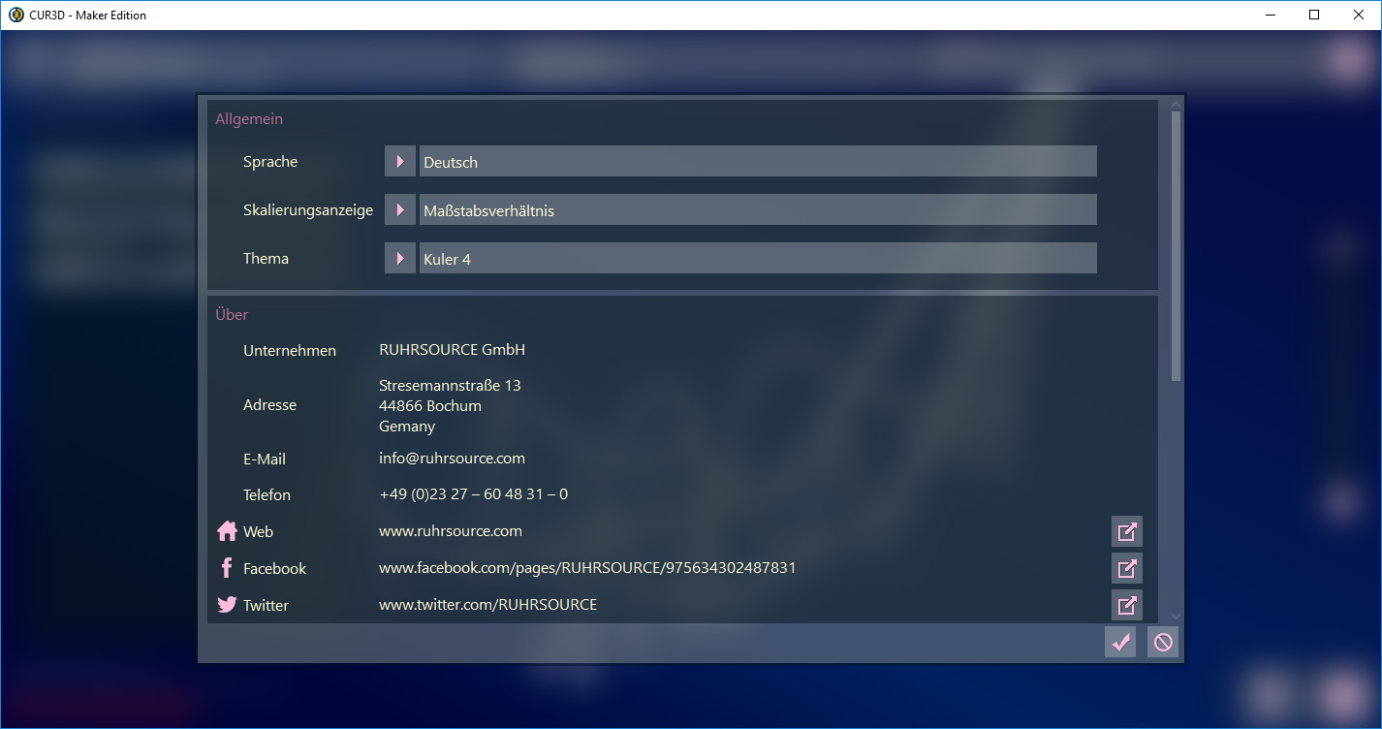1382x729 pixels.
Task: Expand the Thema theme selector arrow
Action: [x=400, y=258]
